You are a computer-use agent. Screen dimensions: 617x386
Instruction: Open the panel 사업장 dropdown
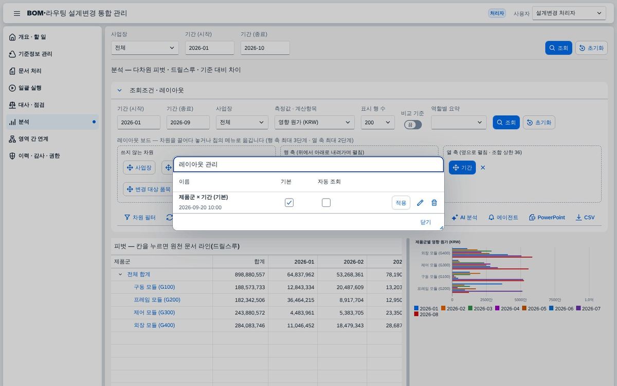(x=242, y=122)
